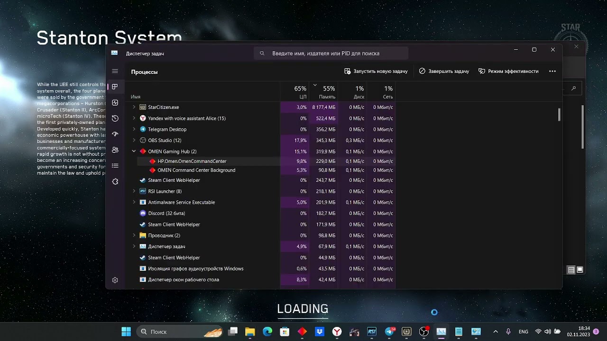The width and height of the screenshot is (607, 341).
Task: Click the OBS Studio 17,9% CPU cell
Action: point(294,140)
